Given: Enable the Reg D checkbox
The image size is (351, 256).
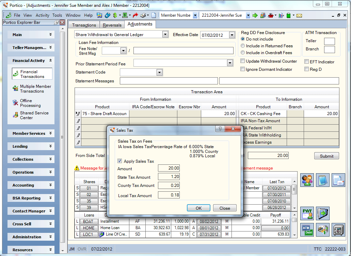Looking at the screenshot, I should (x=307, y=69).
